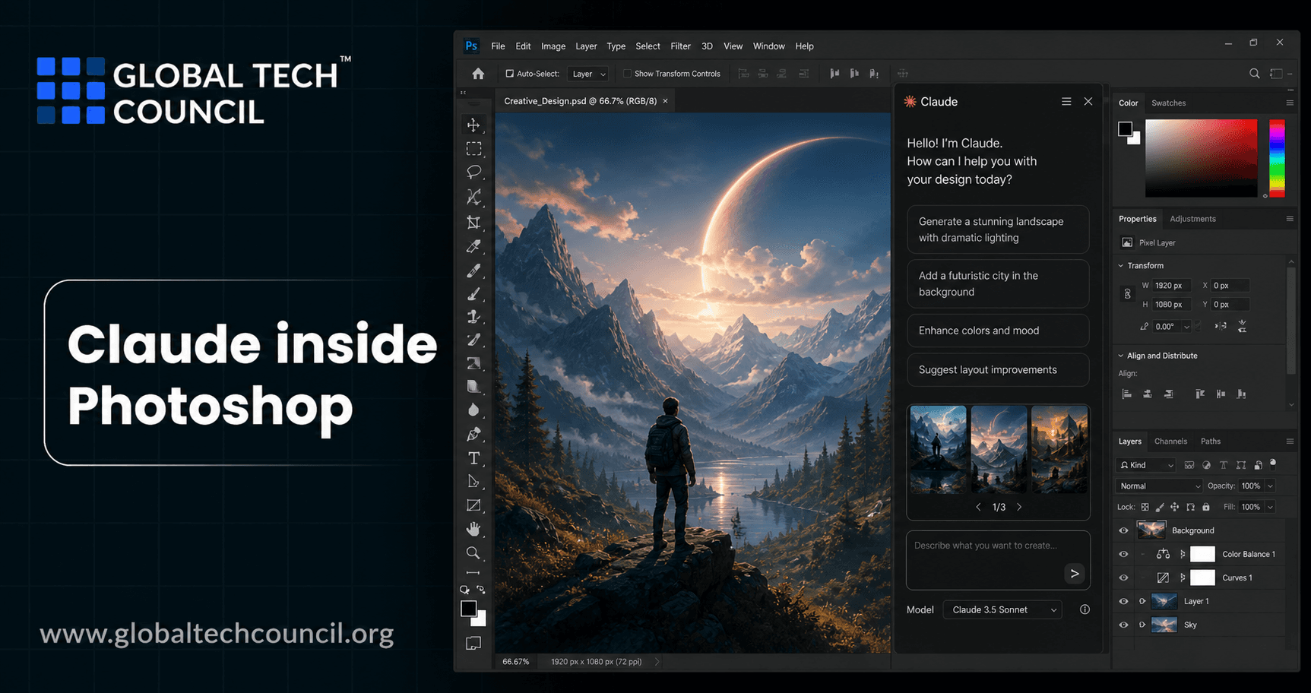
Task: Close the Creative_Design.psd document tab
Action: pyautogui.click(x=665, y=101)
